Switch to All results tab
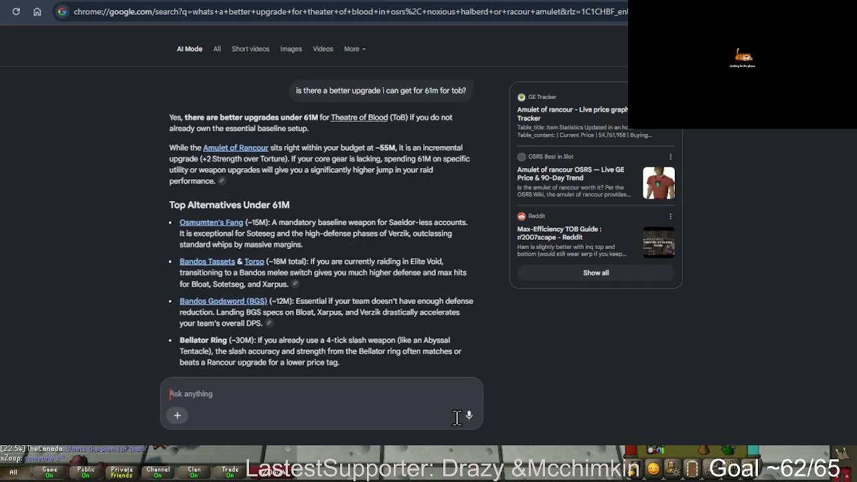This screenshot has width=857, height=482. pyautogui.click(x=217, y=49)
